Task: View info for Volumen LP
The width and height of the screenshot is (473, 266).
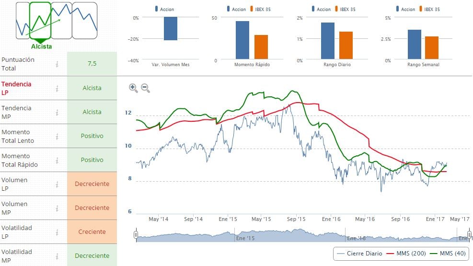Action: coord(57,184)
